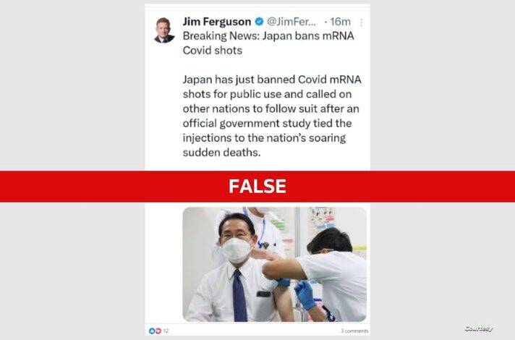This screenshot has height=340, width=515.
Task: Click the nurse's dark hair in photo
Action: click(x=327, y=240)
